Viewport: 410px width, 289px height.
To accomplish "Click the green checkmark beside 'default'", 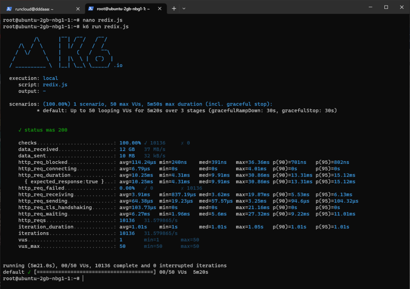I will click(x=29, y=272).
